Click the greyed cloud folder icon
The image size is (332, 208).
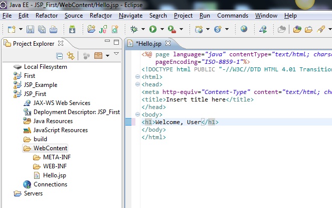coord(282,29)
